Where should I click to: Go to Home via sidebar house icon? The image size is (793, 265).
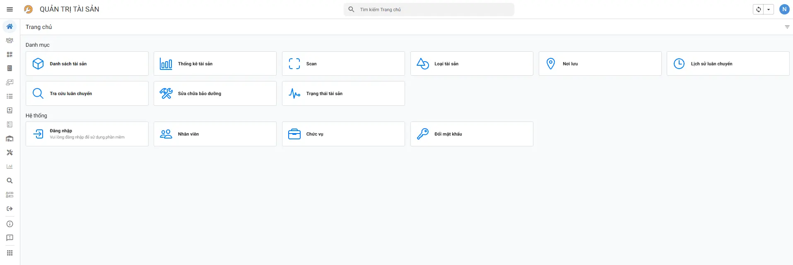pos(10,26)
